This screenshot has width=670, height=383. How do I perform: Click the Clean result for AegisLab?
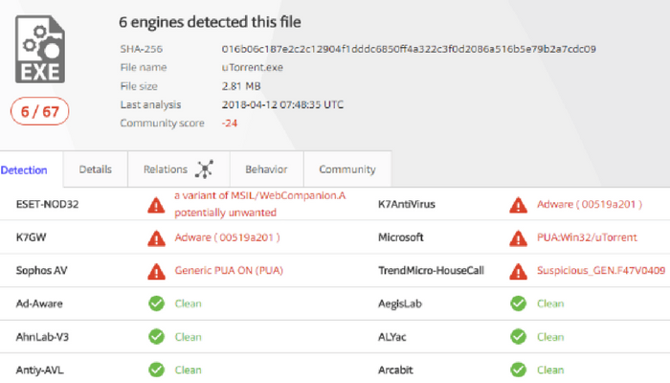(x=550, y=304)
